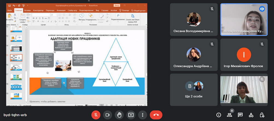This screenshot has width=274, height=121.
Task: Open the More options three-dot menu
Action: tap(142, 115)
